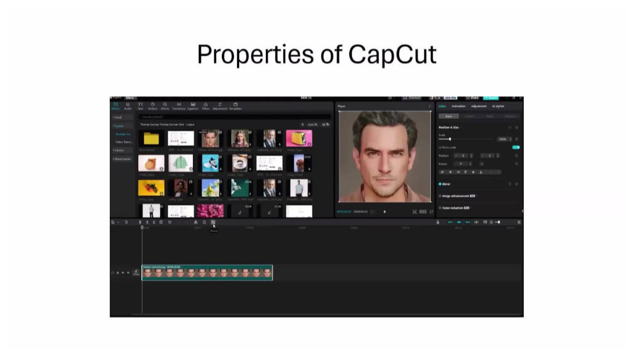633x356 pixels.
Task: Select the strawberries image thumbnail
Action: (152, 188)
